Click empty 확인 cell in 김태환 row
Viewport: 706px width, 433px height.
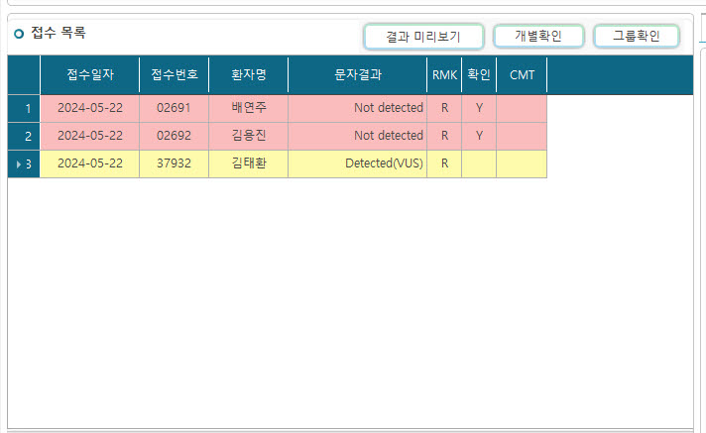click(479, 163)
